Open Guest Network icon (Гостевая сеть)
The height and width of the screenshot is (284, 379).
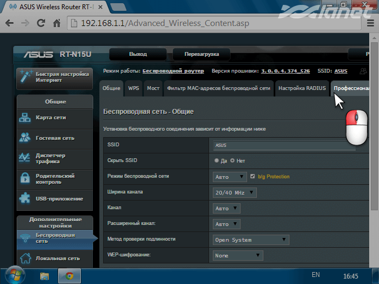click(25, 138)
